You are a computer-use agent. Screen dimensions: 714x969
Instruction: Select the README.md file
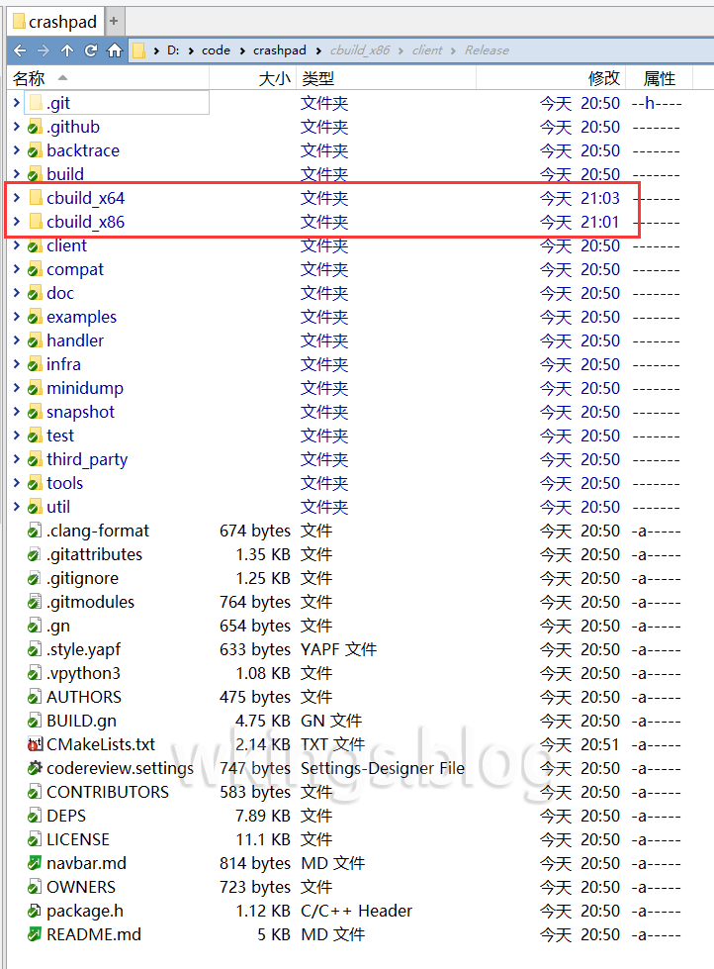pos(93,934)
